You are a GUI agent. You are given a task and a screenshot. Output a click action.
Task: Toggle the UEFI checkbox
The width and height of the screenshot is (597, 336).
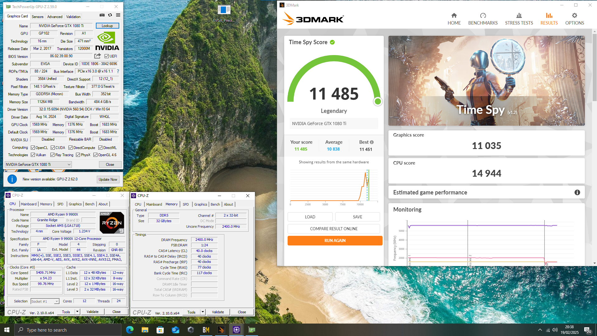107,56
